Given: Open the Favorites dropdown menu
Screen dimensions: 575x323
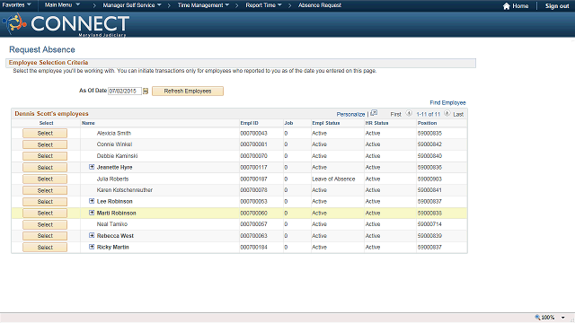Looking at the screenshot, I should [x=16, y=4].
